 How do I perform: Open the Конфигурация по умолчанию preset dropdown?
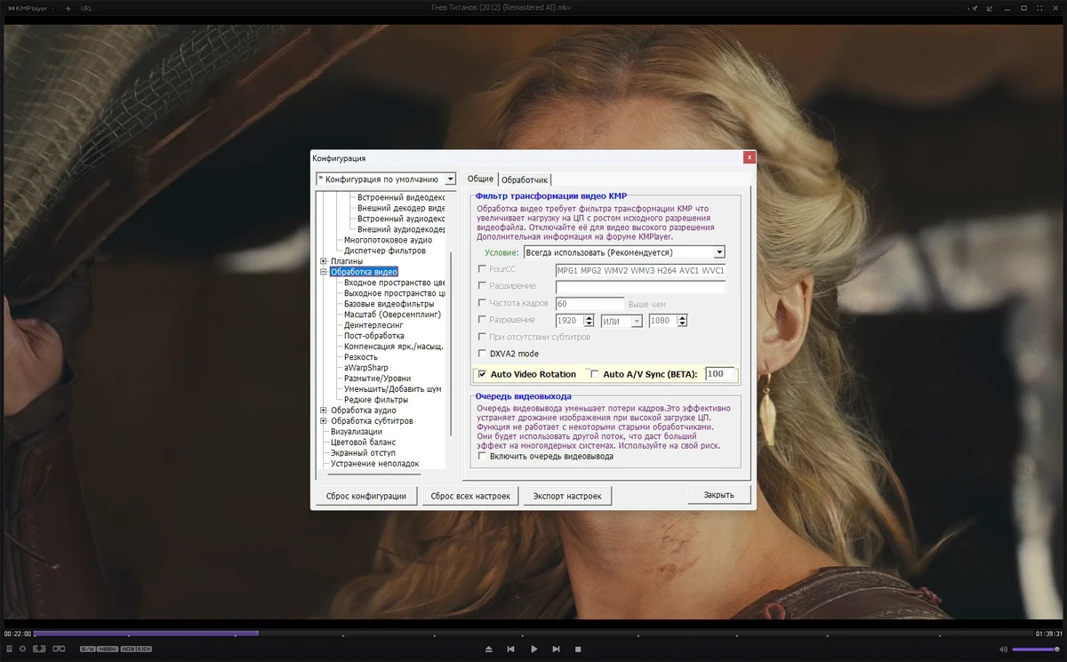(386, 179)
